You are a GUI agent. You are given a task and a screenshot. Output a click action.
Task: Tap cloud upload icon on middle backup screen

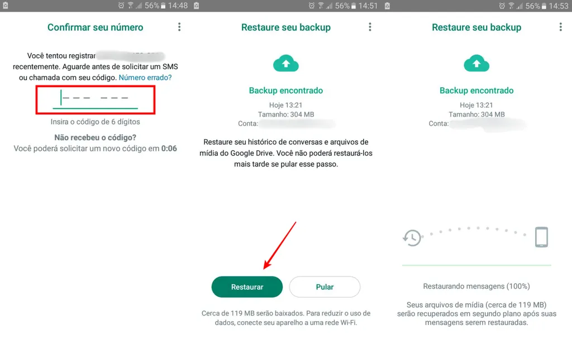click(286, 63)
